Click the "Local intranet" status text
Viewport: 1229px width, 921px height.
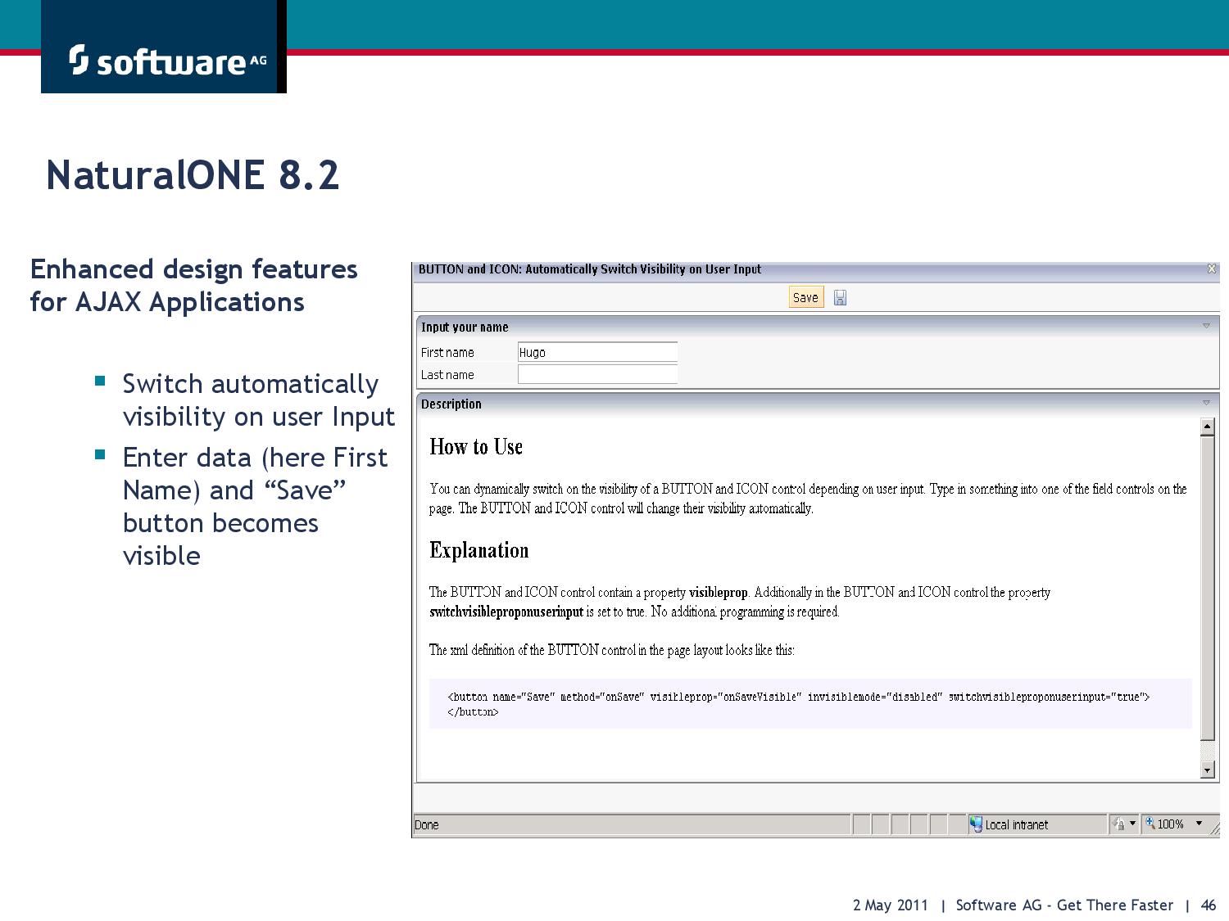click(1016, 824)
